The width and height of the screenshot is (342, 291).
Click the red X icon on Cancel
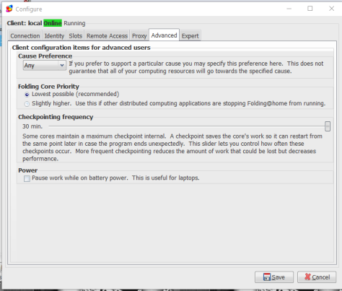(307, 277)
